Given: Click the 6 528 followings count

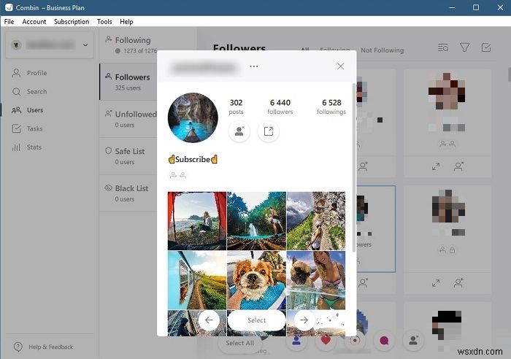Looking at the screenshot, I should (x=331, y=107).
